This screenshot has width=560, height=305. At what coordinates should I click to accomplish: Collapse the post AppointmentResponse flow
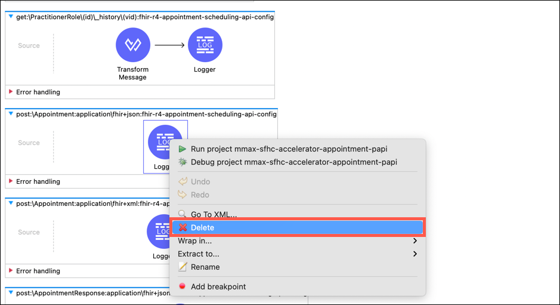(x=11, y=292)
